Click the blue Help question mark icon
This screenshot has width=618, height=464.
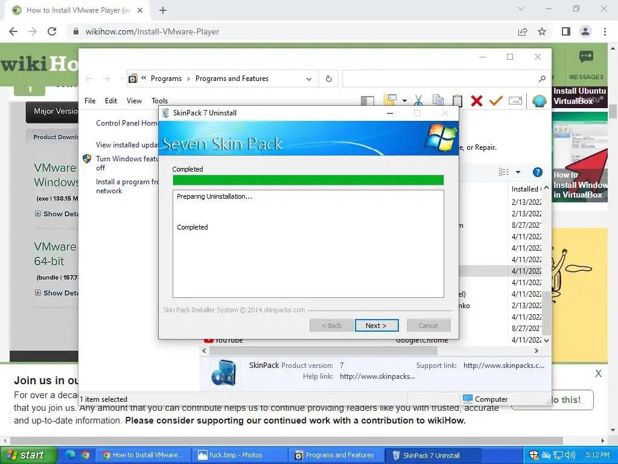coord(537,172)
